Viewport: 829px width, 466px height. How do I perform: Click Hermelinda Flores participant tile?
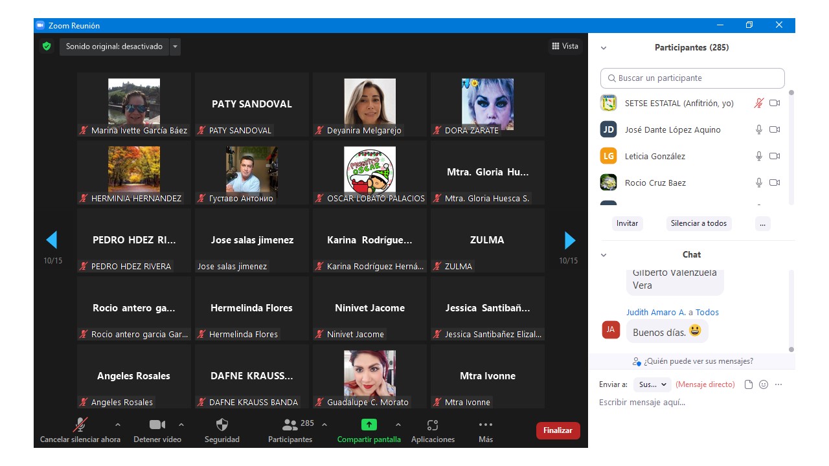click(x=252, y=308)
